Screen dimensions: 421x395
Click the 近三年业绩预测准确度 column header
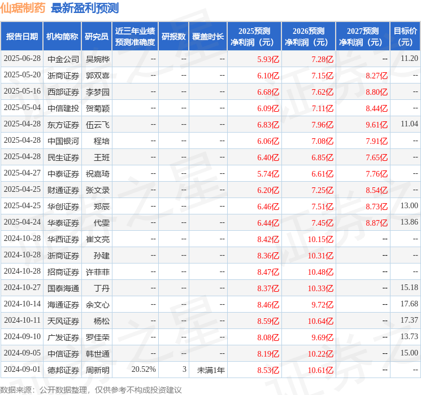point(135,37)
